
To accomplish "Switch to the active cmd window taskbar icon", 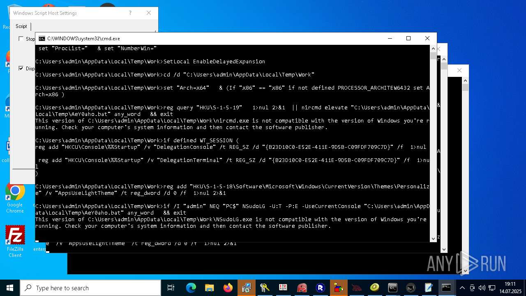I will [447, 288].
